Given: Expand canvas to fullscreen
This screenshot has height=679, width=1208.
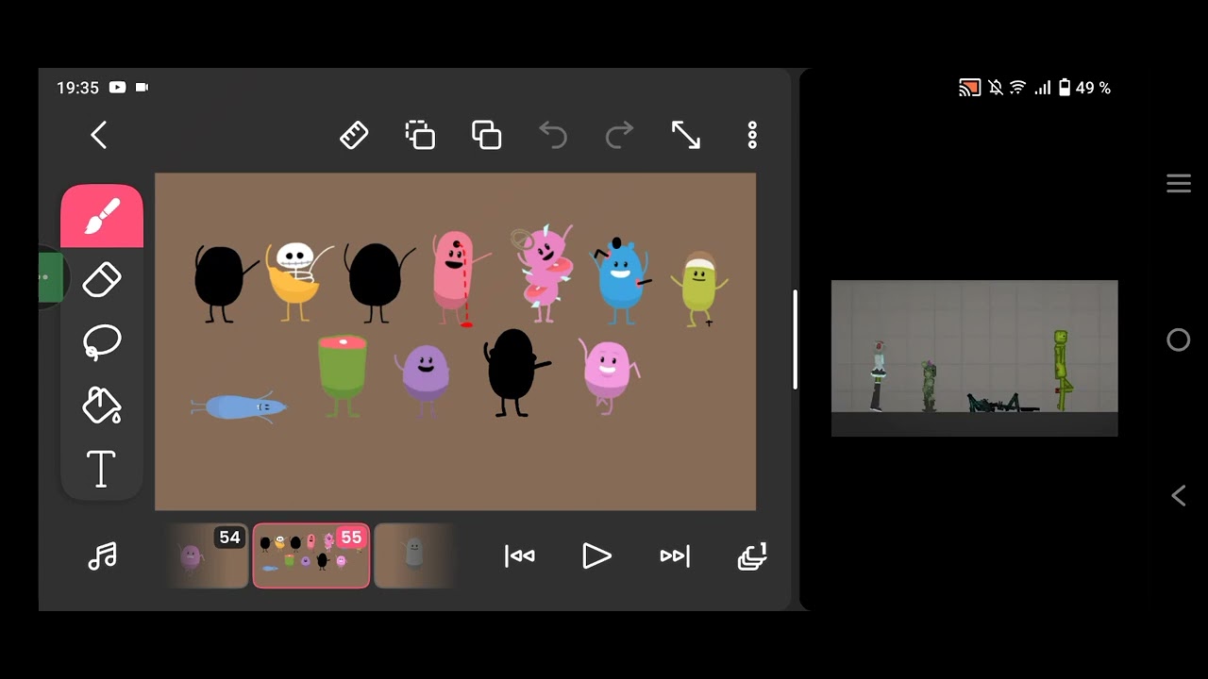Looking at the screenshot, I should click(686, 135).
